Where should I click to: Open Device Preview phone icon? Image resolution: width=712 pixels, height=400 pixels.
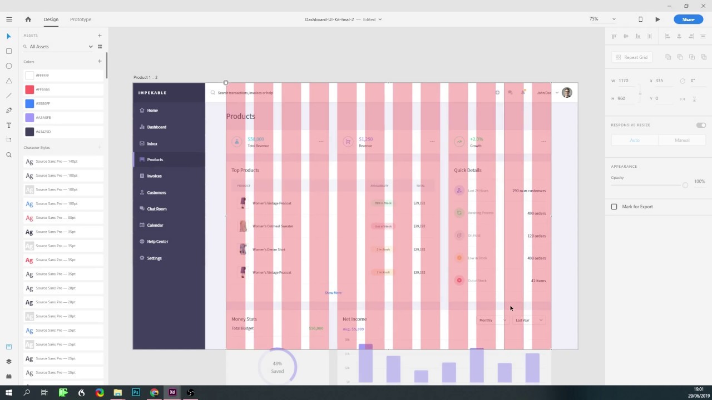pos(640,19)
